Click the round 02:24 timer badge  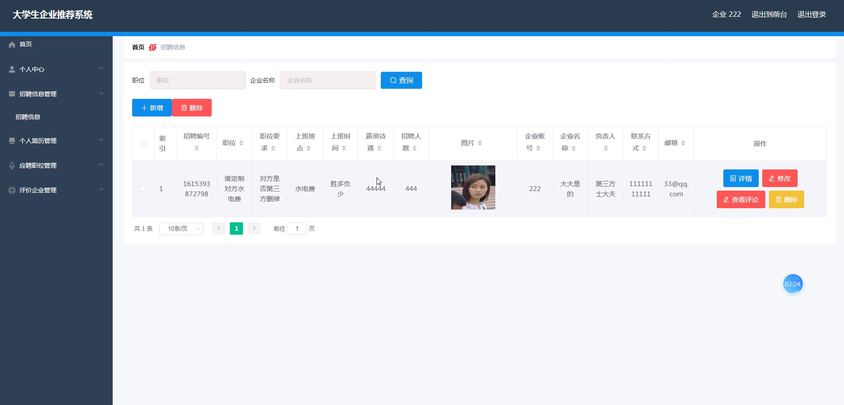point(792,284)
